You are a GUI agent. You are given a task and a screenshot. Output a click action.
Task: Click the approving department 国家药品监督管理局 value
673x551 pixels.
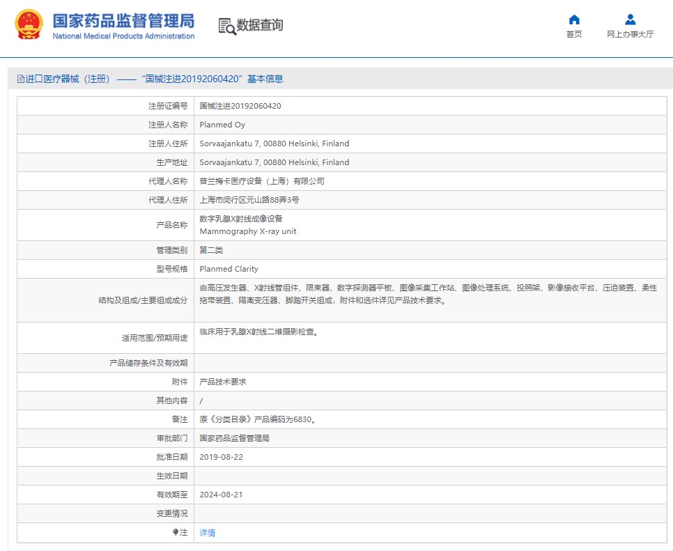point(234,438)
